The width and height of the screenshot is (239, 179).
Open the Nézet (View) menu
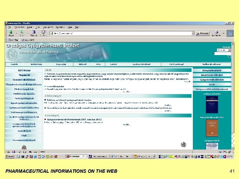[30, 27]
